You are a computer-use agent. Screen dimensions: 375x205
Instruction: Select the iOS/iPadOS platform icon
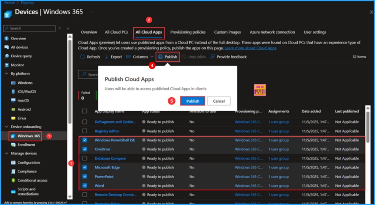click(14, 92)
